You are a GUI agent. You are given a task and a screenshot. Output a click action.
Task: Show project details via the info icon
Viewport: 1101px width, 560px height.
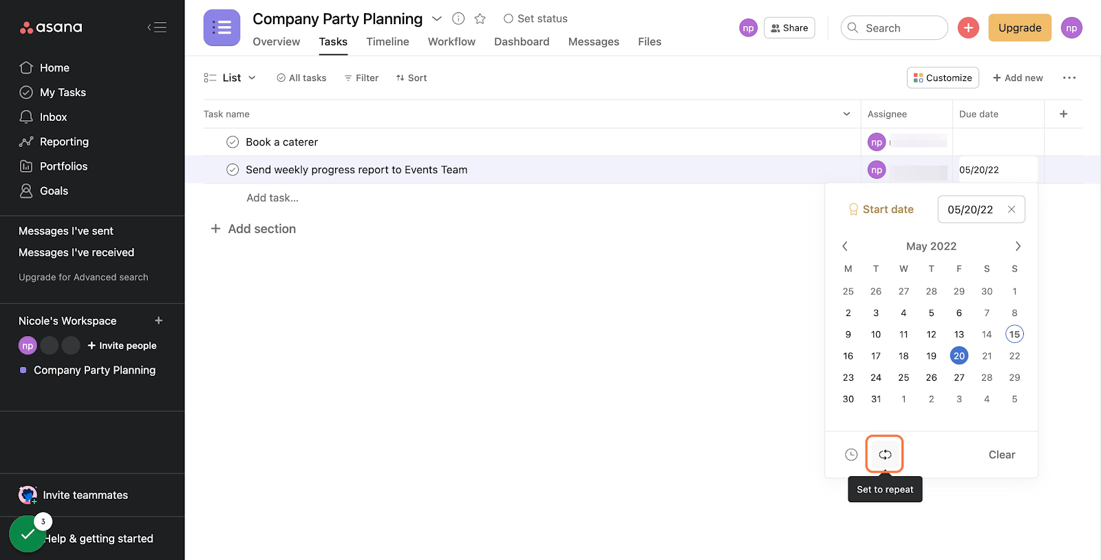(458, 19)
